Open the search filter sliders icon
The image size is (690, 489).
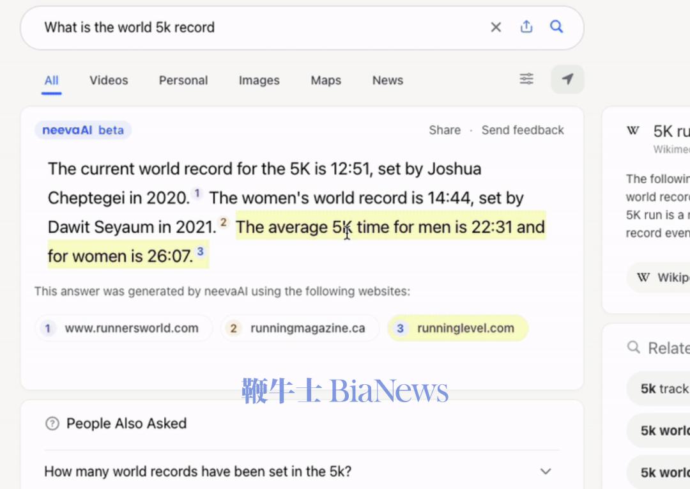[x=526, y=79]
